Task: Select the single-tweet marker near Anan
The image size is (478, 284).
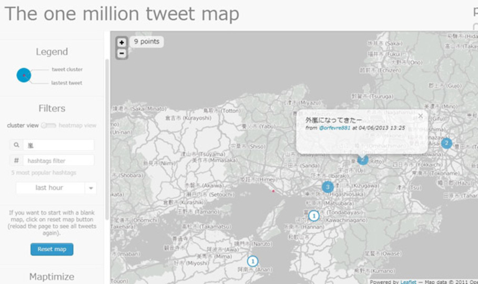Action: pyautogui.click(x=252, y=261)
